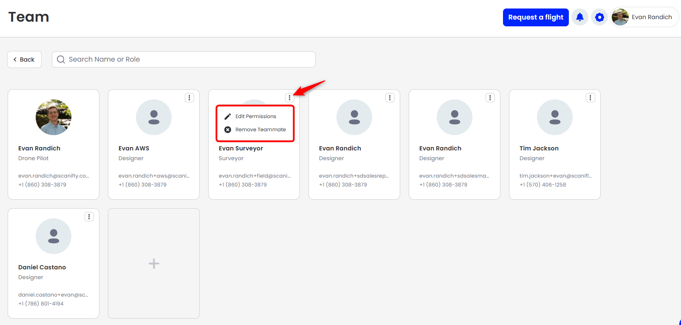Click the Drone Pilot card photo thumbnail
Image resolution: width=681 pixels, height=325 pixels.
click(54, 117)
